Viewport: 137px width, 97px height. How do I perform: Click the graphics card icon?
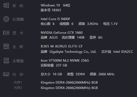tap(6, 33)
